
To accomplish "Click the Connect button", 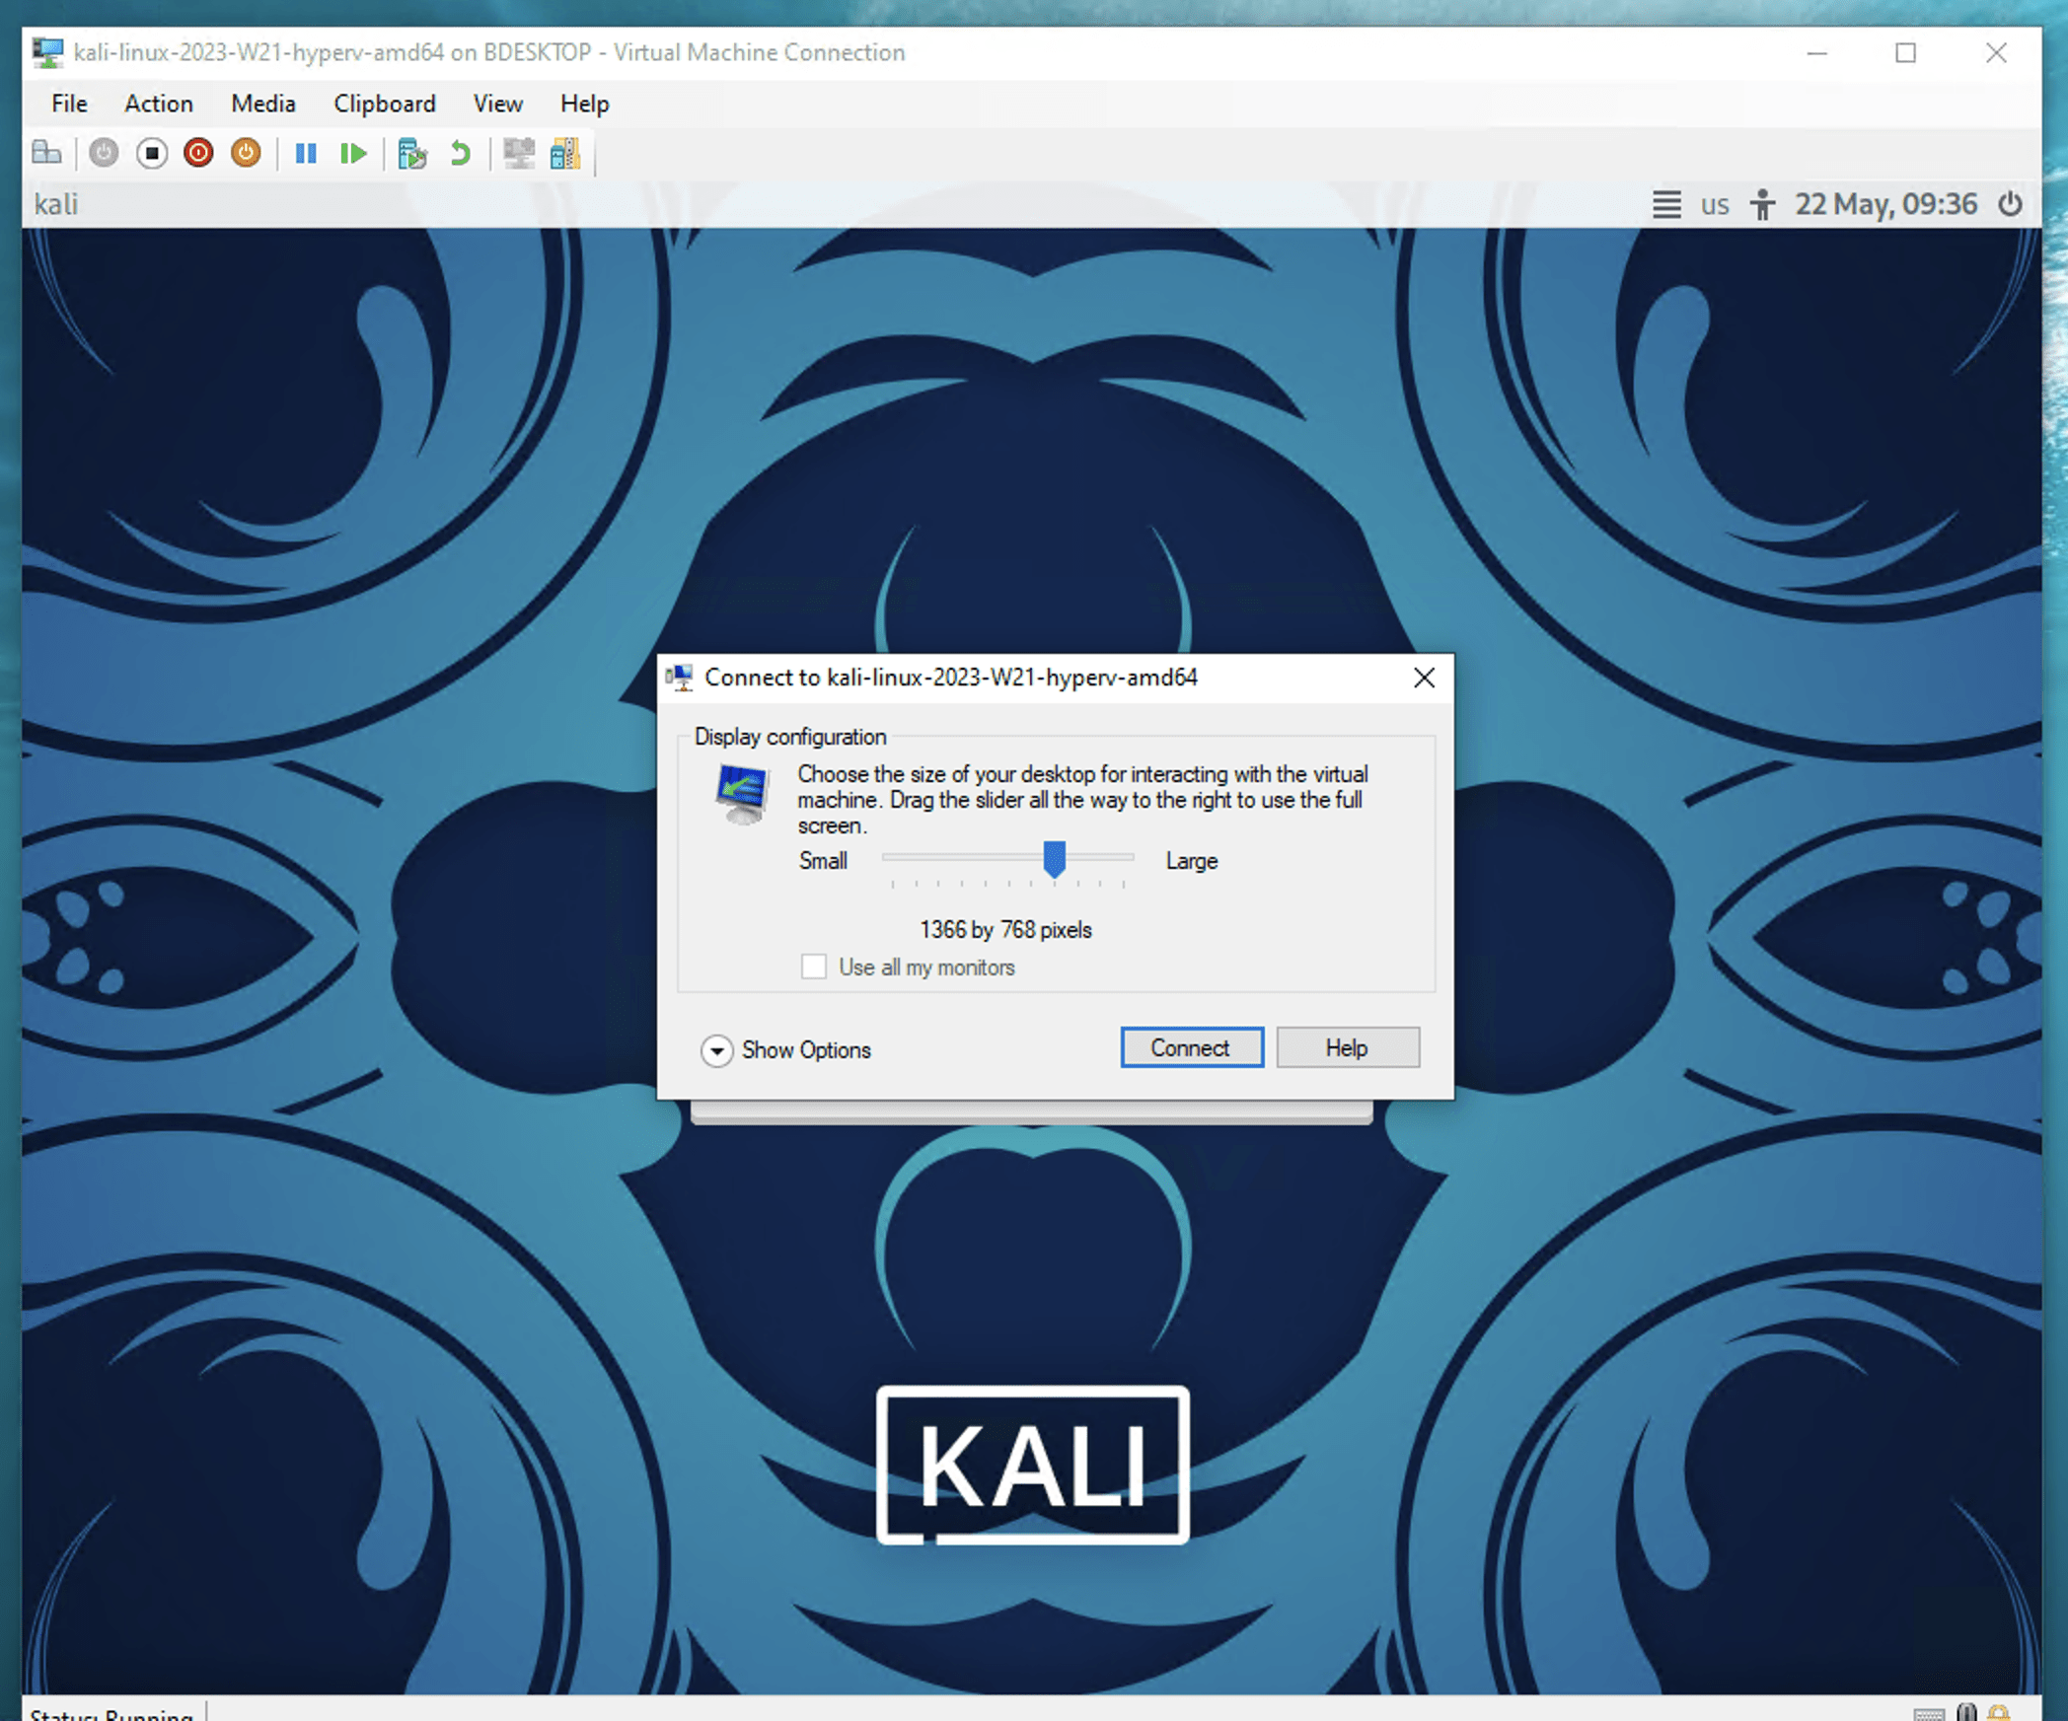I will point(1191,1047).
